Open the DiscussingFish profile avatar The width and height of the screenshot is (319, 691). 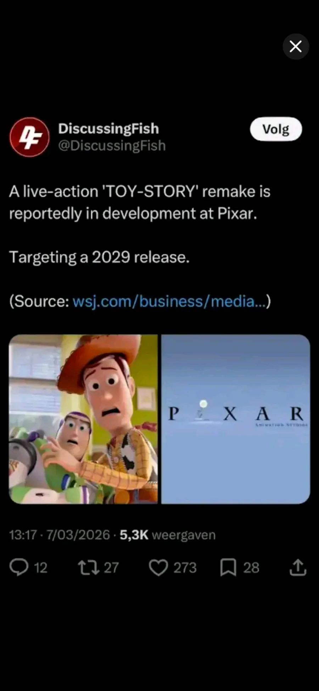tap(29, 137)
